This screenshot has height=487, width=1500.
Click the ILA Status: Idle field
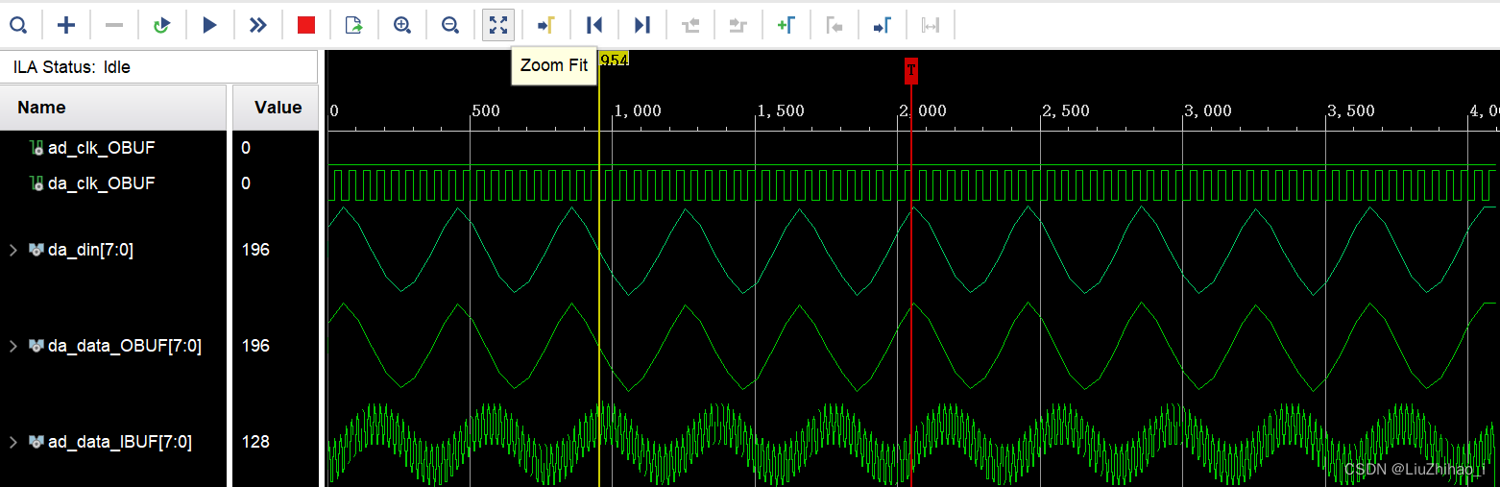pos(159,67)
